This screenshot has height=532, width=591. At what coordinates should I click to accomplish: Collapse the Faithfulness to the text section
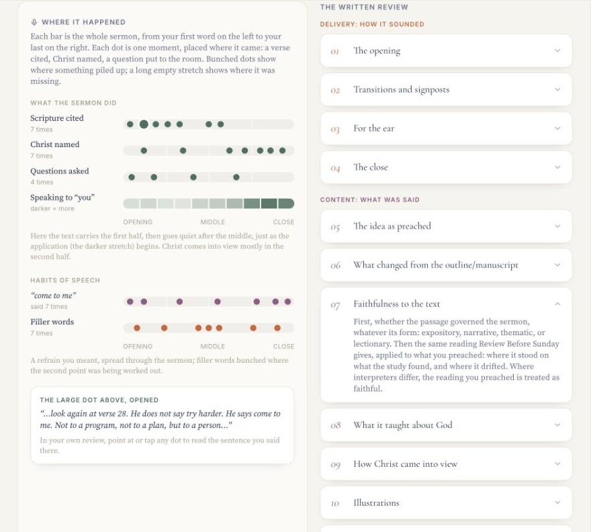click(557, 304)
